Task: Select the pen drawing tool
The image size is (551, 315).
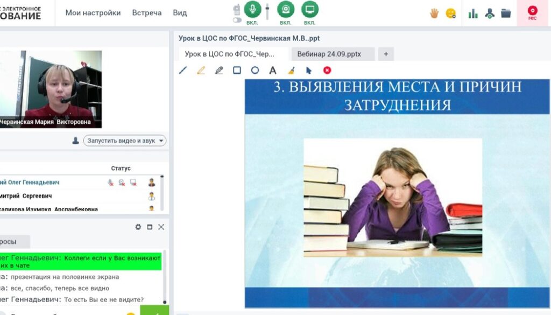Action: [x=219, y=71]
